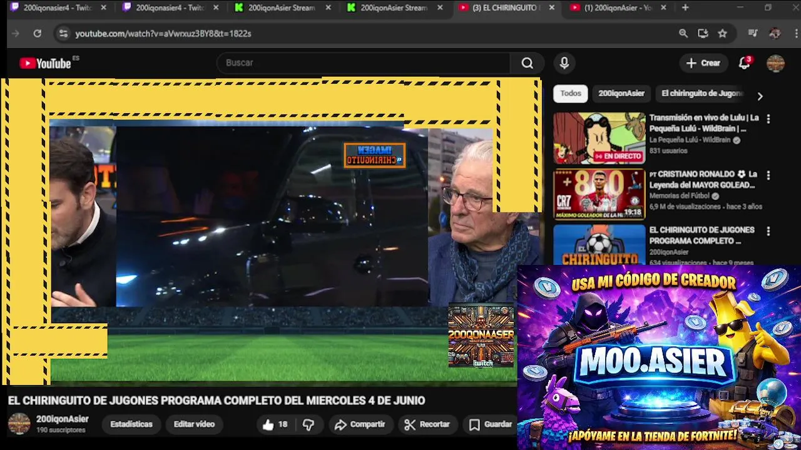Close the EL CHIRINGUITO browser tab
Image resolution: width=801 pixels, height=450 pixels.
[551, 7]
